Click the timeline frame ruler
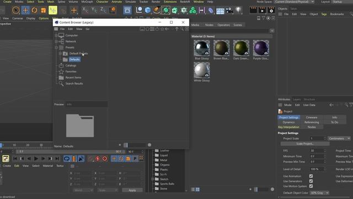Screen dimensions: 353x199 (x=26, y=145)
